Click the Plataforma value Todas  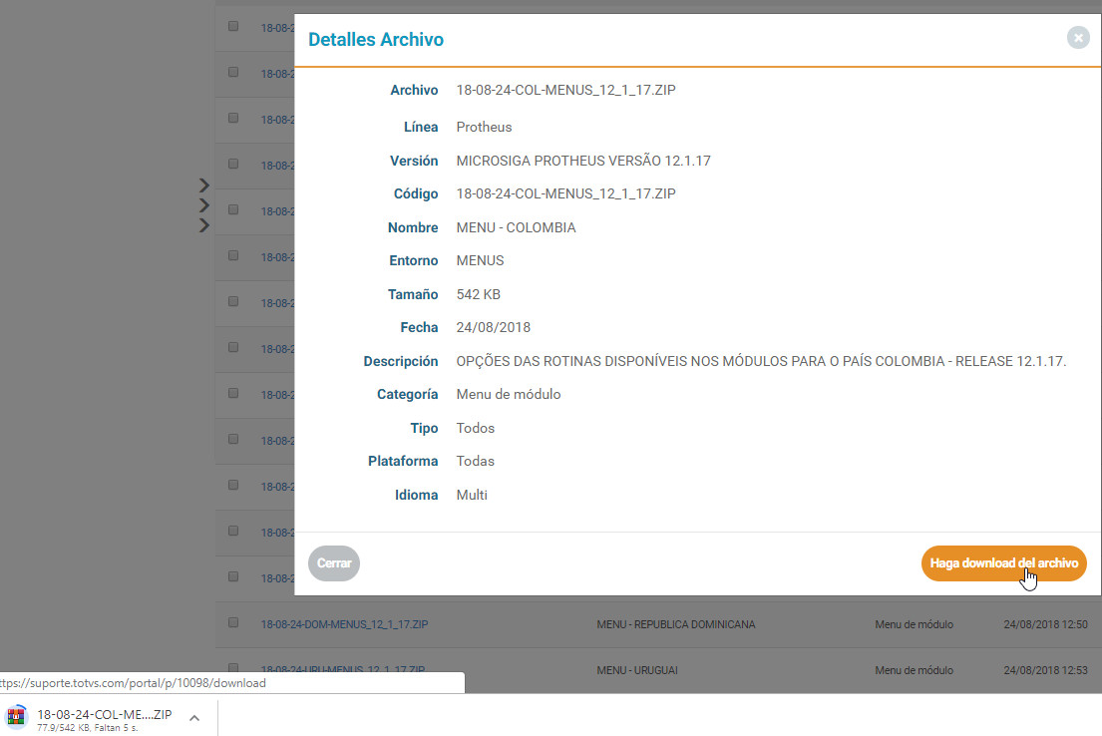475,461
